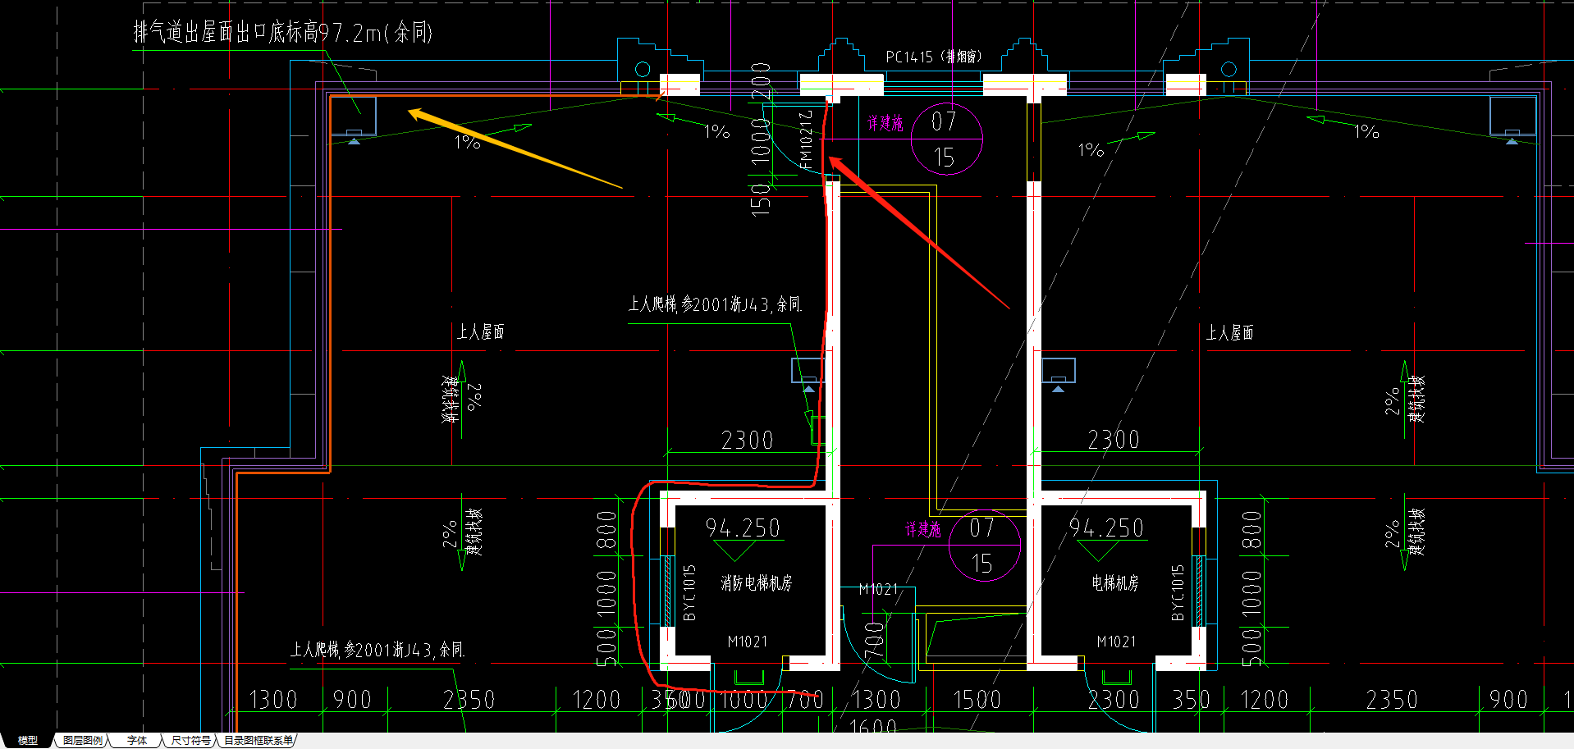This screenshot has width=1574, height=749.
Task: Switch to the 模型 layout tab
Action: click(x=28, y=741)
